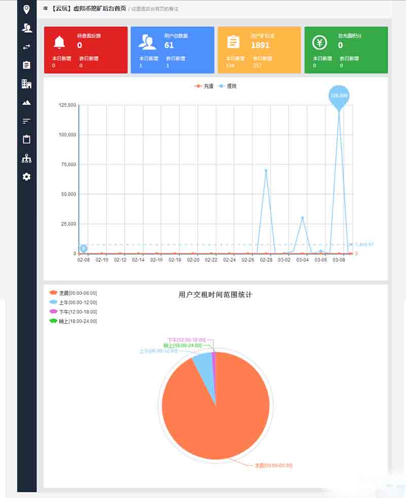Click the empty clipboard sidebar icon

click(26, 139)
